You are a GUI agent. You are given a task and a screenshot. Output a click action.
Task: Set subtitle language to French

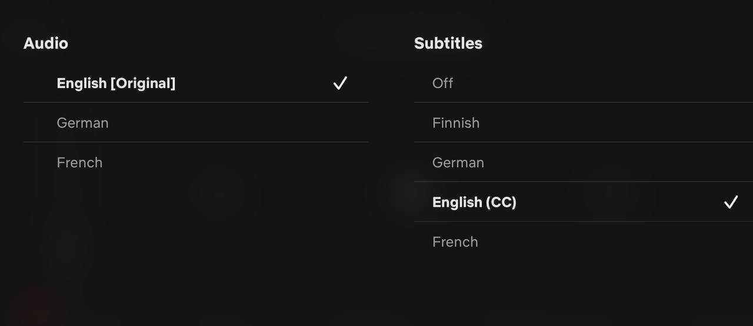(x=455, y=242)
